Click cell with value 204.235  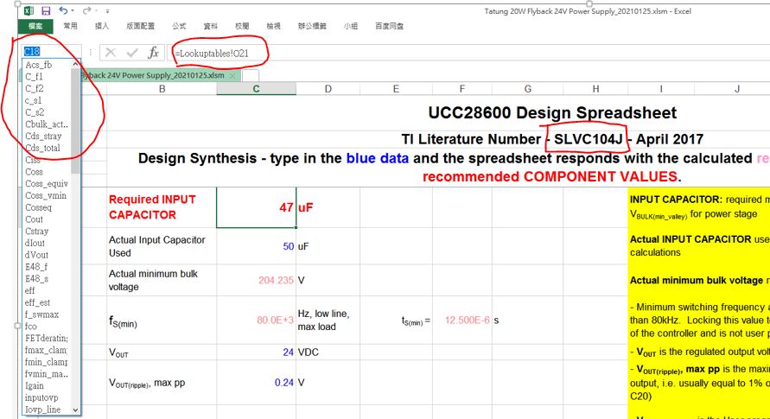[257, 280]
